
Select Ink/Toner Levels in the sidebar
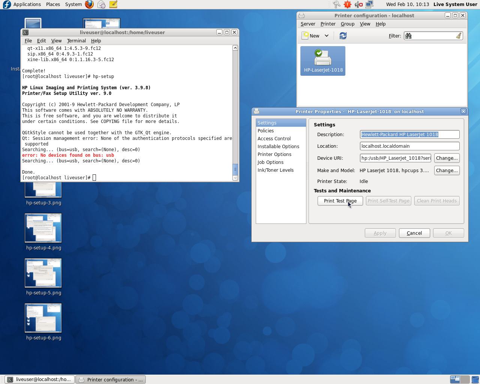(276, 170)
